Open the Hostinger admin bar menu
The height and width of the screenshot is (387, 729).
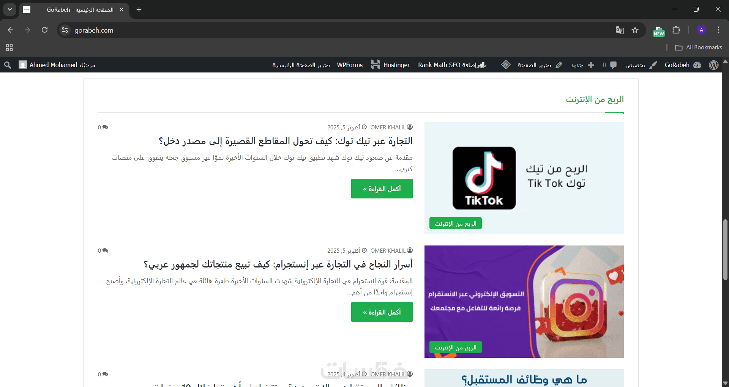pyautogui.click(x=390, y=65)
